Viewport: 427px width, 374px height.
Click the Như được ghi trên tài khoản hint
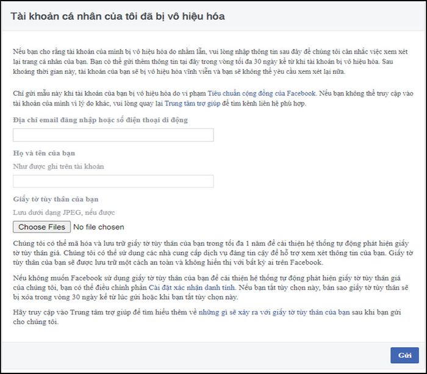59,167
